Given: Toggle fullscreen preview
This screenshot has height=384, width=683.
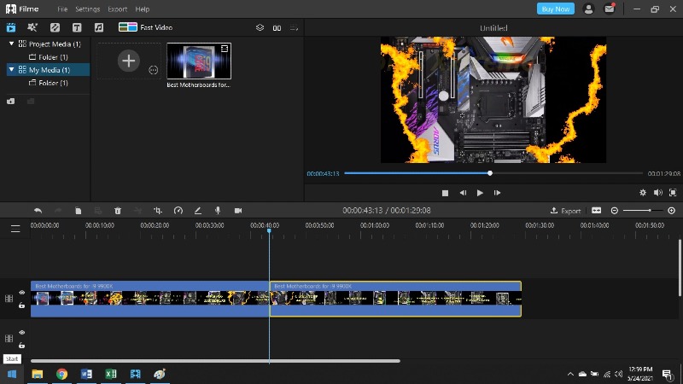Looking at the screenshot, I should click(673, 193).
